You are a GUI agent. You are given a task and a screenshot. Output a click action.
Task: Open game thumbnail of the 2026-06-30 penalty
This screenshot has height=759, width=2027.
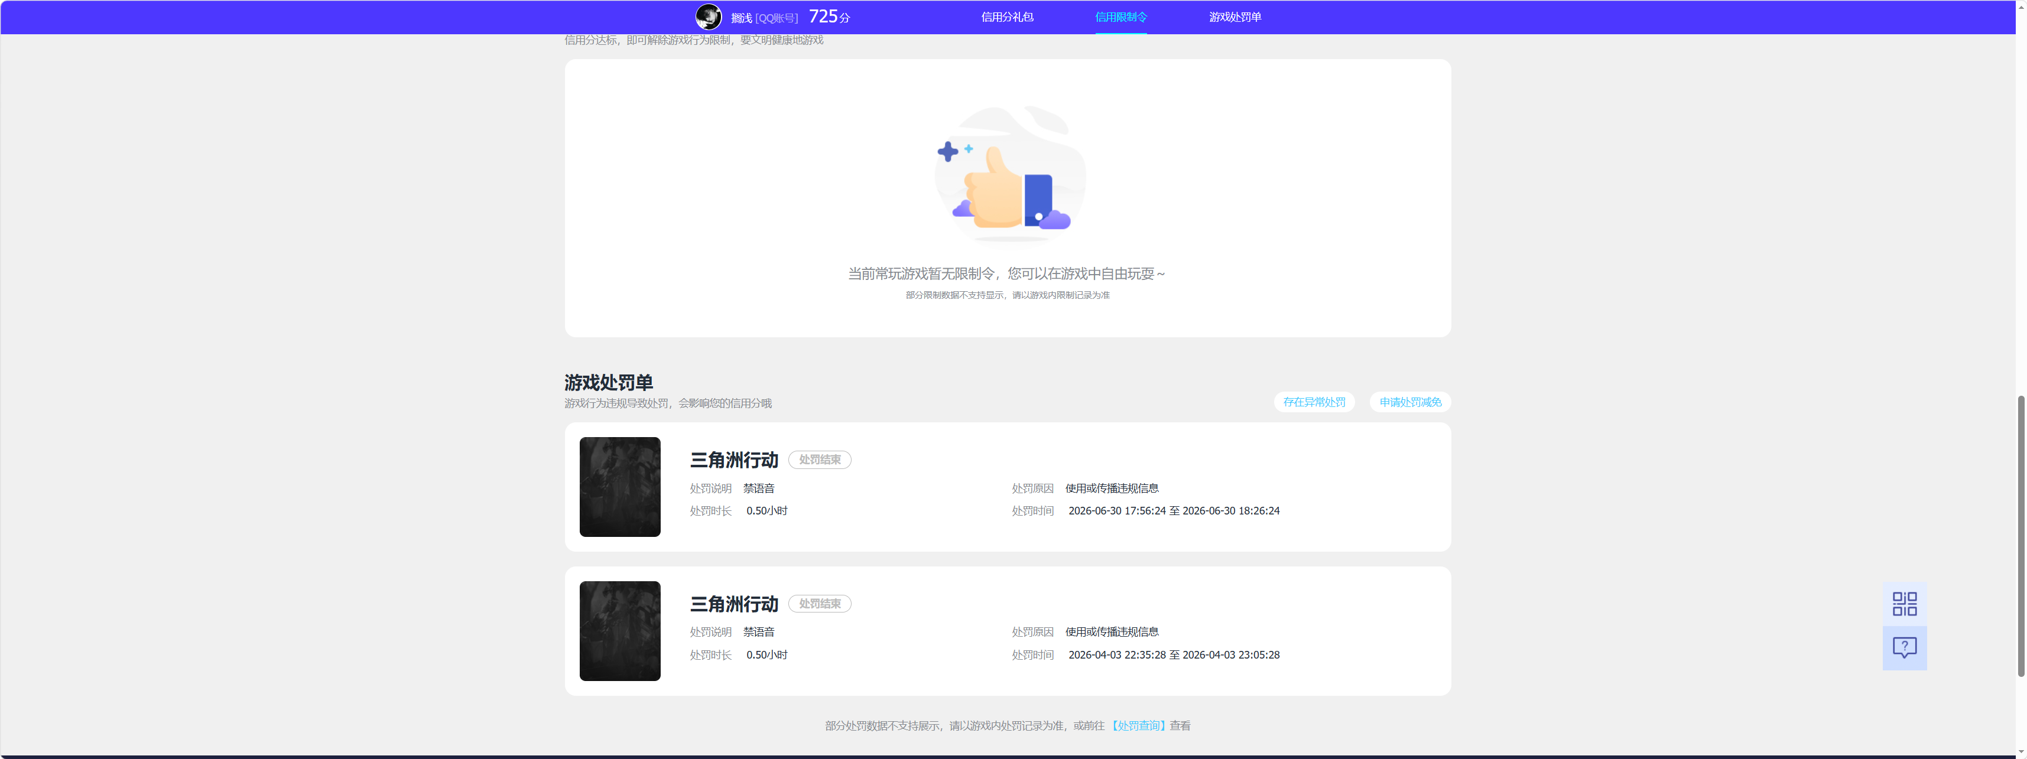pos(620,487)
